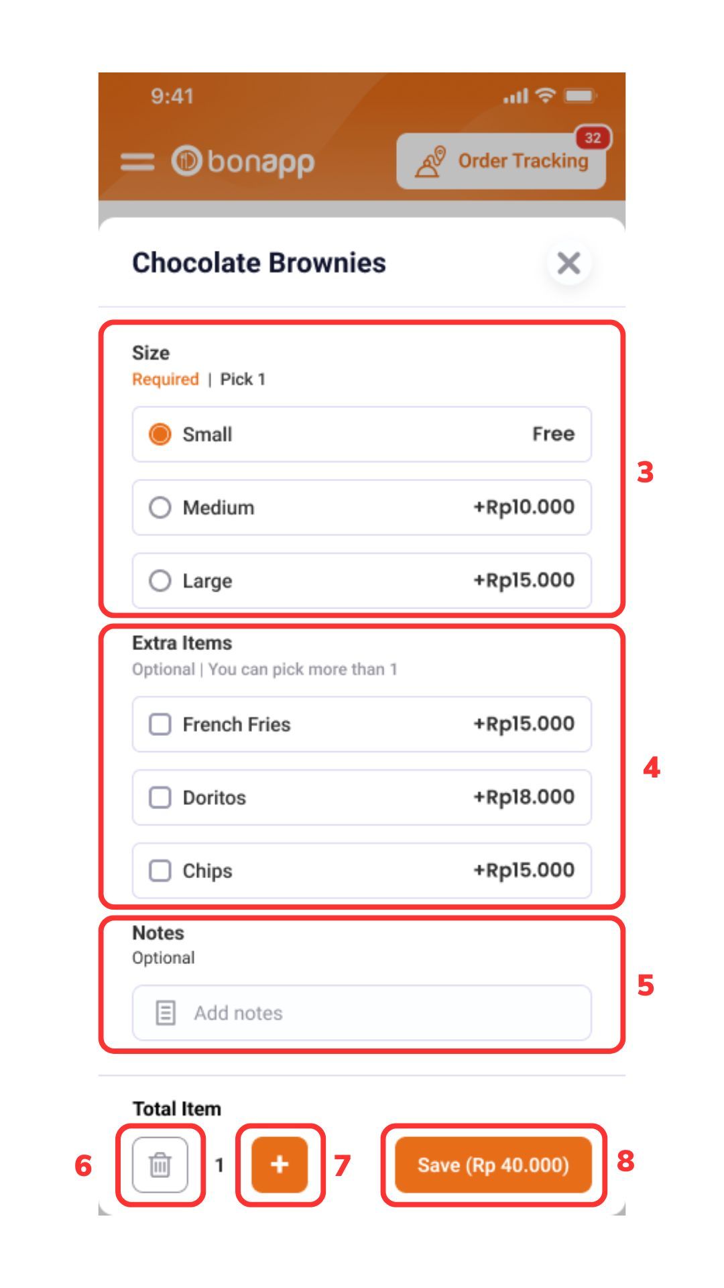Close the Chocolate Brownies sheet
The height and width of the screenshot is (1288, 724).
[568, 263]
